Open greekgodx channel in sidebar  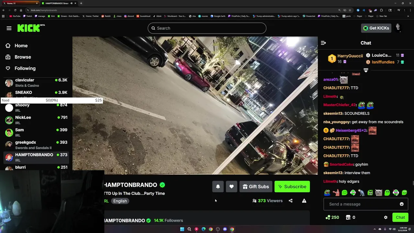click(x=36, y=145)
